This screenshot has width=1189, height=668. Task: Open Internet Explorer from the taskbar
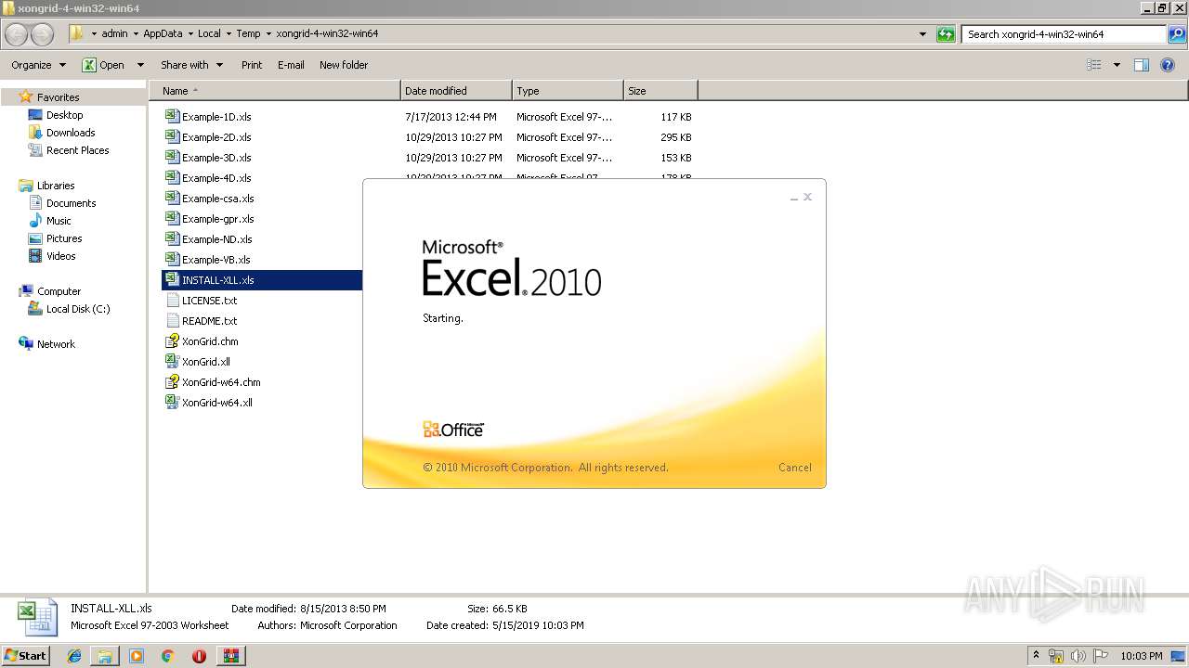point(74,656)
